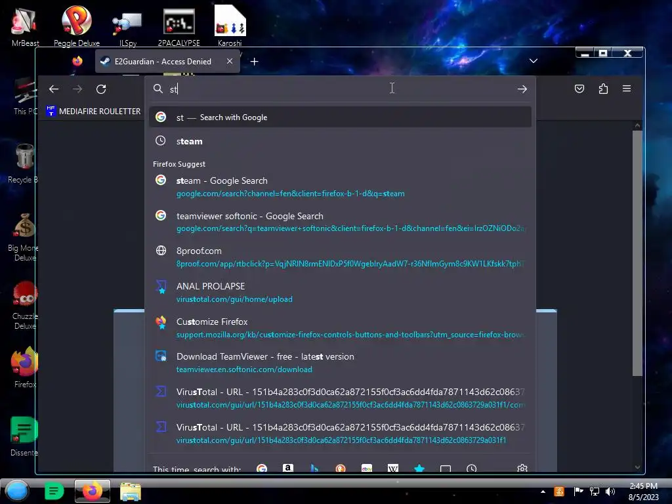This screenshot has width=672, height=504.
Task: Open the Firefox hamburger application menu
Action: click(x=627, y=89)
